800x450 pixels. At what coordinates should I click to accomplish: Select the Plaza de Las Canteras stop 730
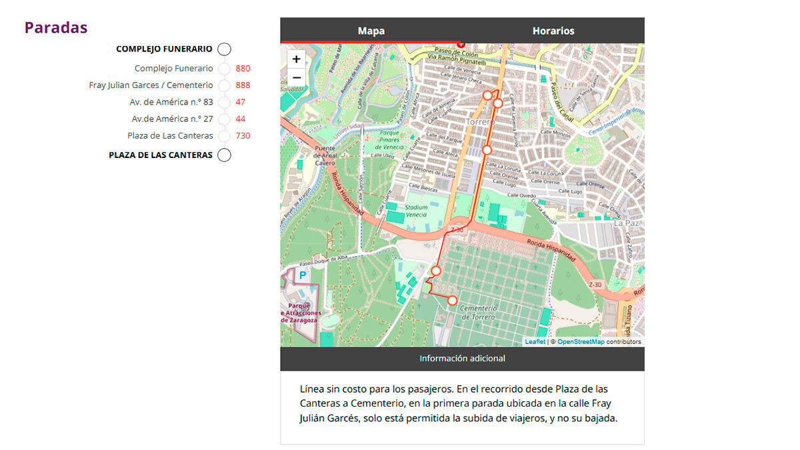pos(171,135)
